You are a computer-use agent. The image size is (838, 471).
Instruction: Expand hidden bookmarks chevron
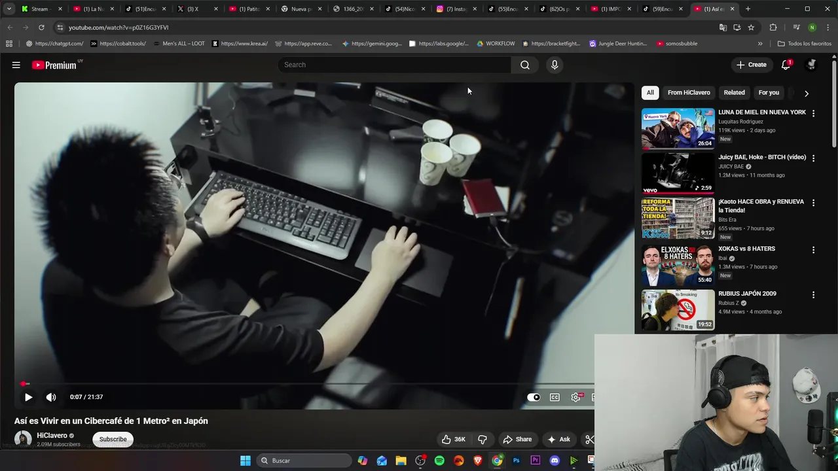(760, 44)
